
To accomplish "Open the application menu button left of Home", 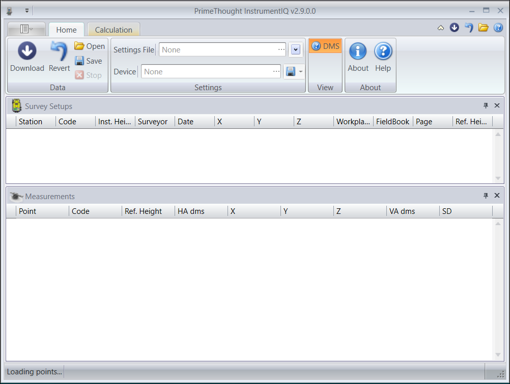I will pos(26,29).
